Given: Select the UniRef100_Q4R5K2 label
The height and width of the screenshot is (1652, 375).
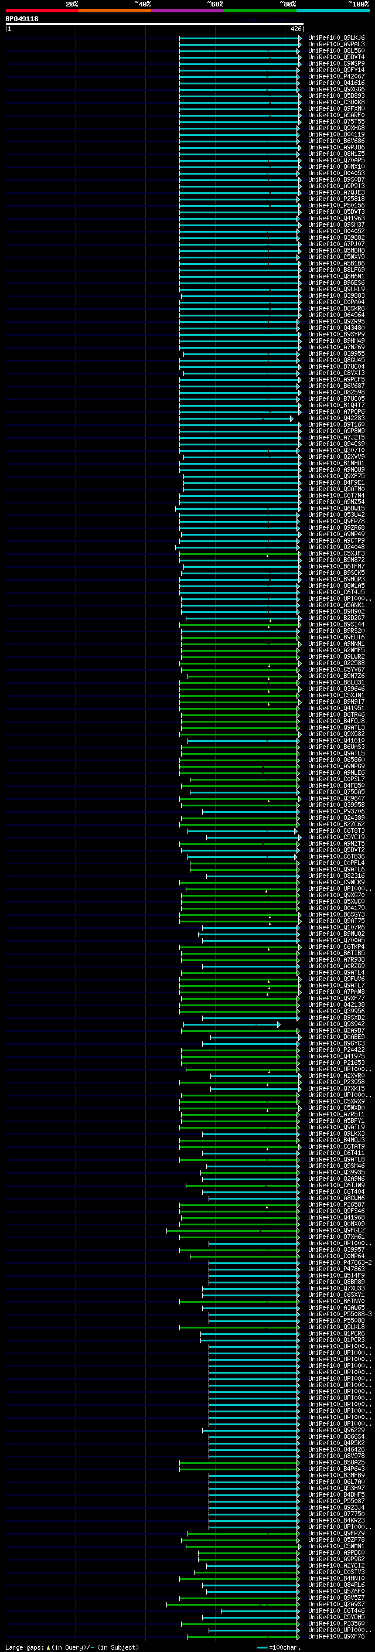Looking at the screenshot, I should 336,1443.
